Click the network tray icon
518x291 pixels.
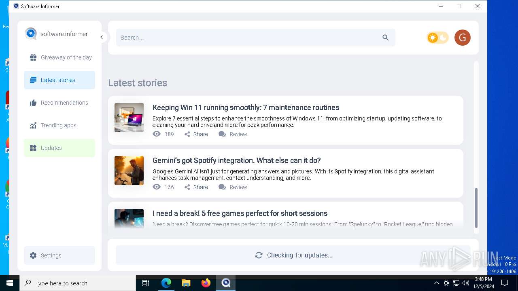click(x=456, y=283)
